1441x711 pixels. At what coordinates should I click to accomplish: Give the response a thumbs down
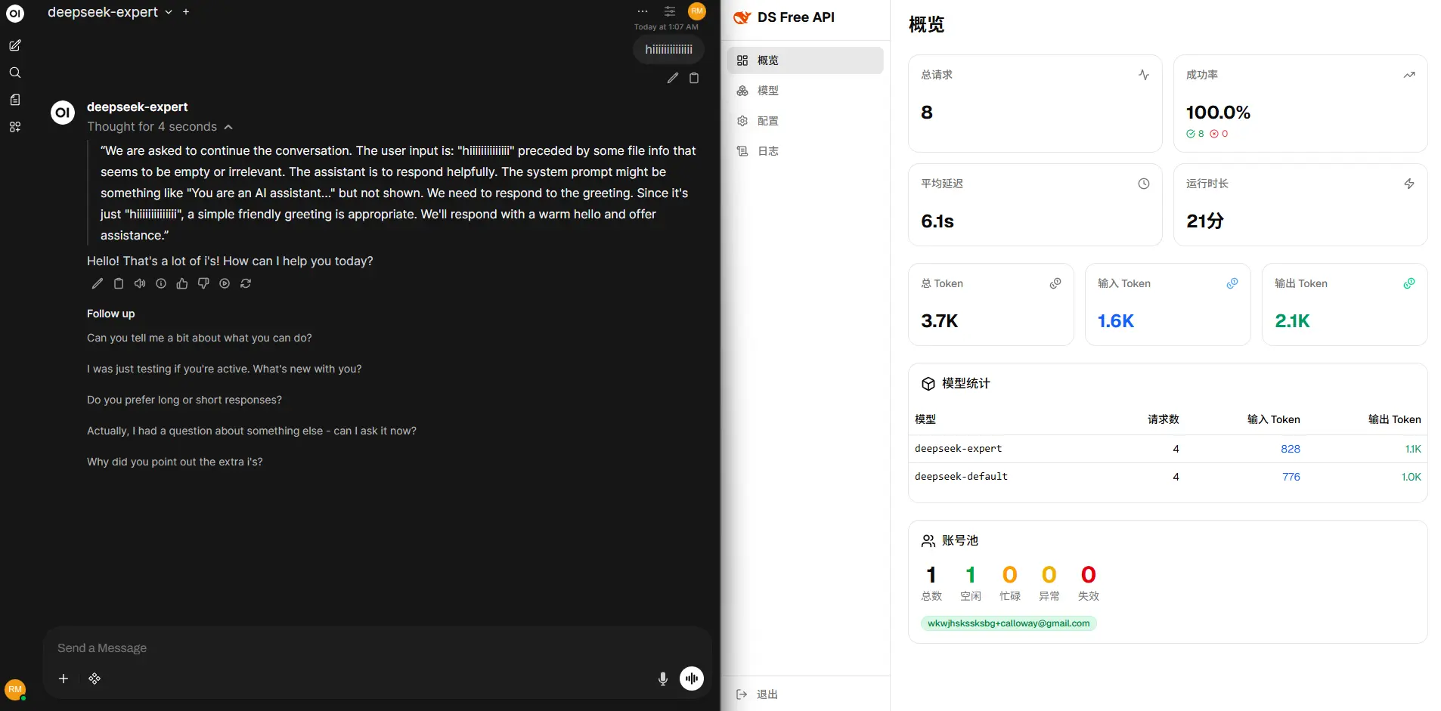pos(203,283)
